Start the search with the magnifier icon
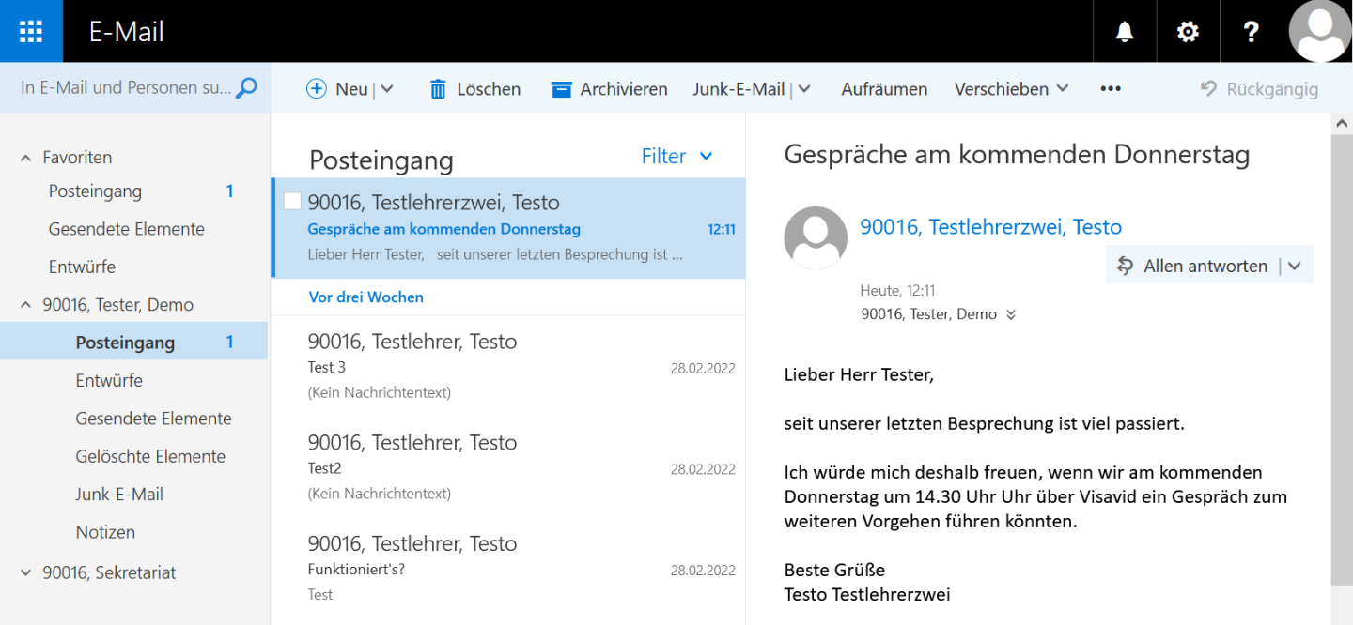 (x=246, y=86)
